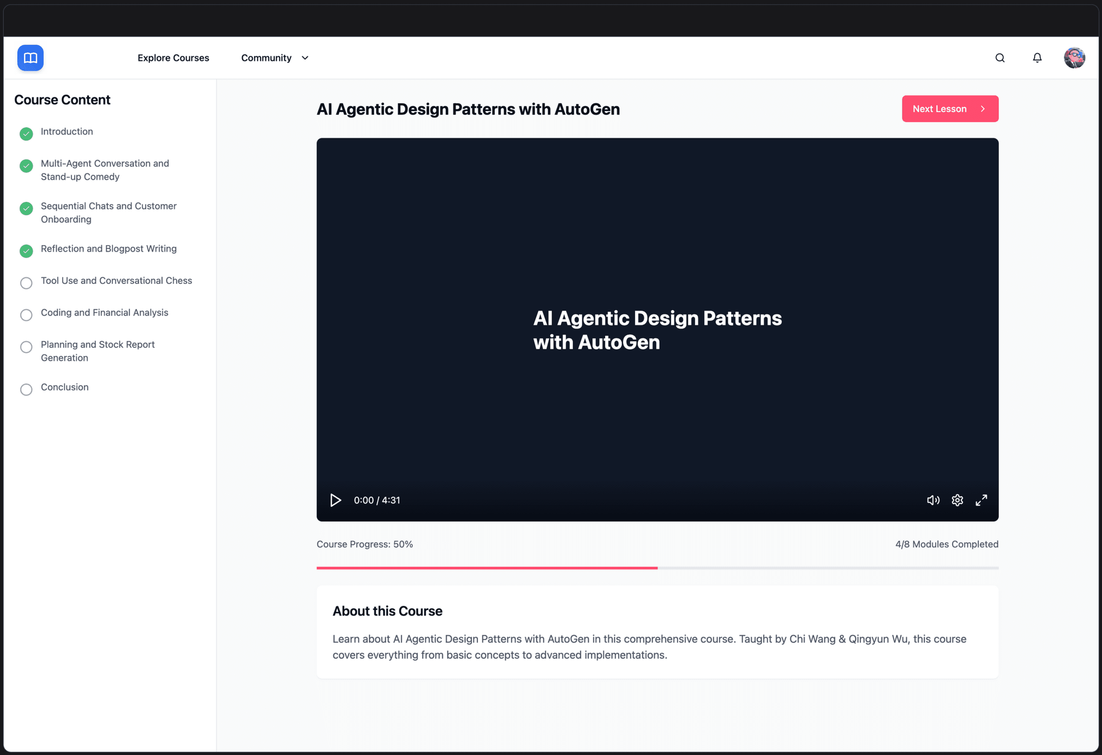Viewport: 1102px width, 755px height.
Task: Open Coding and Financial Analysis lesson
Action: pyautogui.click(x=105, y=313)
